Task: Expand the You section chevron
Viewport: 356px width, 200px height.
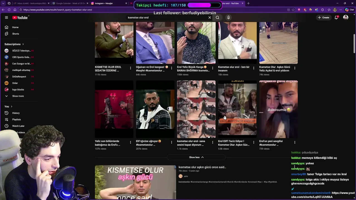Action: point(11,106)
